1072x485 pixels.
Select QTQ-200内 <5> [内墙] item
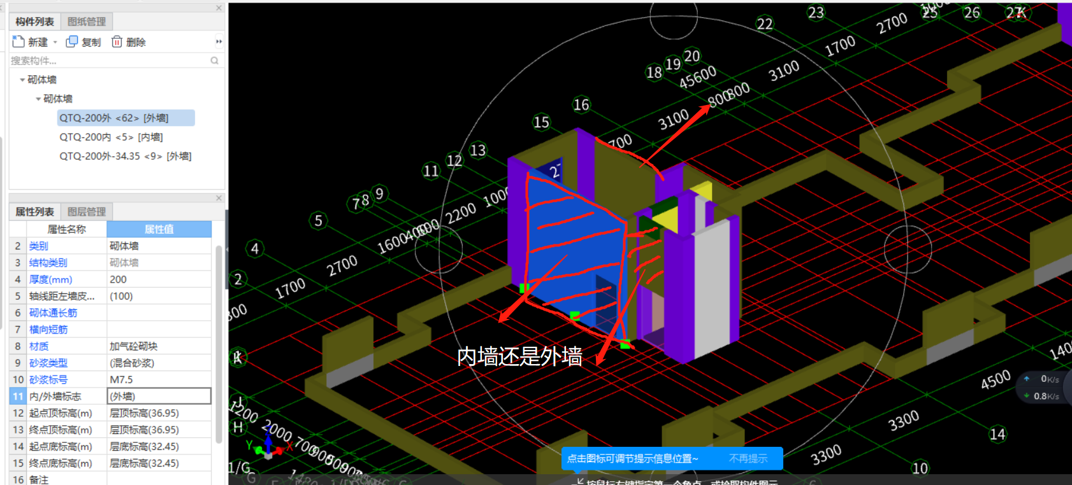111,137
